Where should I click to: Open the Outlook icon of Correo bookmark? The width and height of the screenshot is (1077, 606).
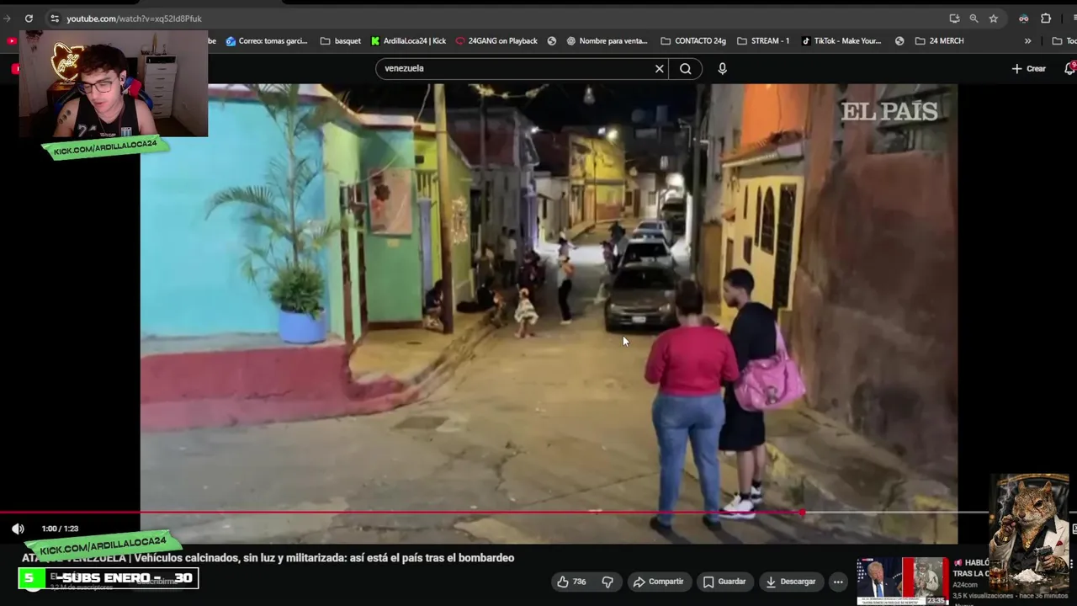pyautogui.click(x=231, y=40)
